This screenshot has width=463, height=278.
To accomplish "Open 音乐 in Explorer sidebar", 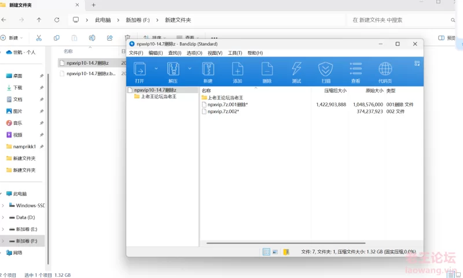I will point(17,123).
